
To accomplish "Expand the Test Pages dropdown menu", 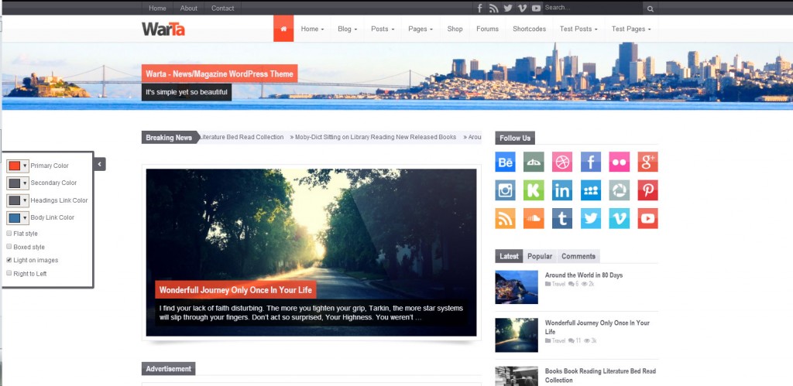I will coord(631,29).
